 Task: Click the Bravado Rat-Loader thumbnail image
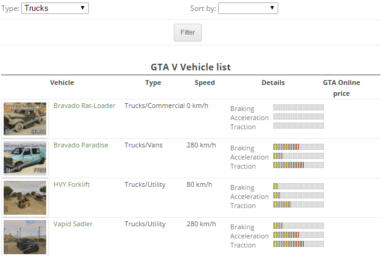(x=25, y=119)
